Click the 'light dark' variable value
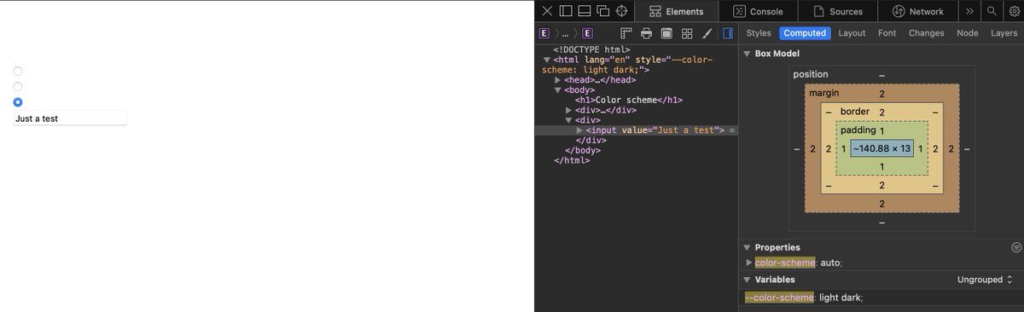Image resolution: width=1024 pixels, height=312 pixels. [x=840, y=298]
